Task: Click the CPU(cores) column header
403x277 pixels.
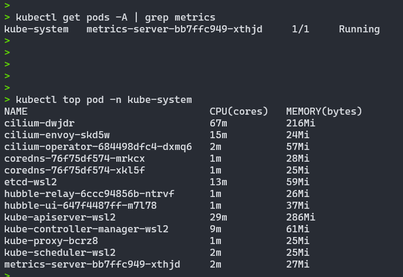Action: pyautogui.click(x=239, y=111)
